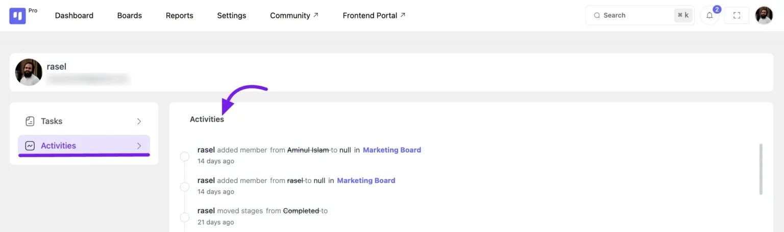Open Marketing Board link in first activity
The width and height of the screenshot is (784, 232).
[x=391, y=150]
